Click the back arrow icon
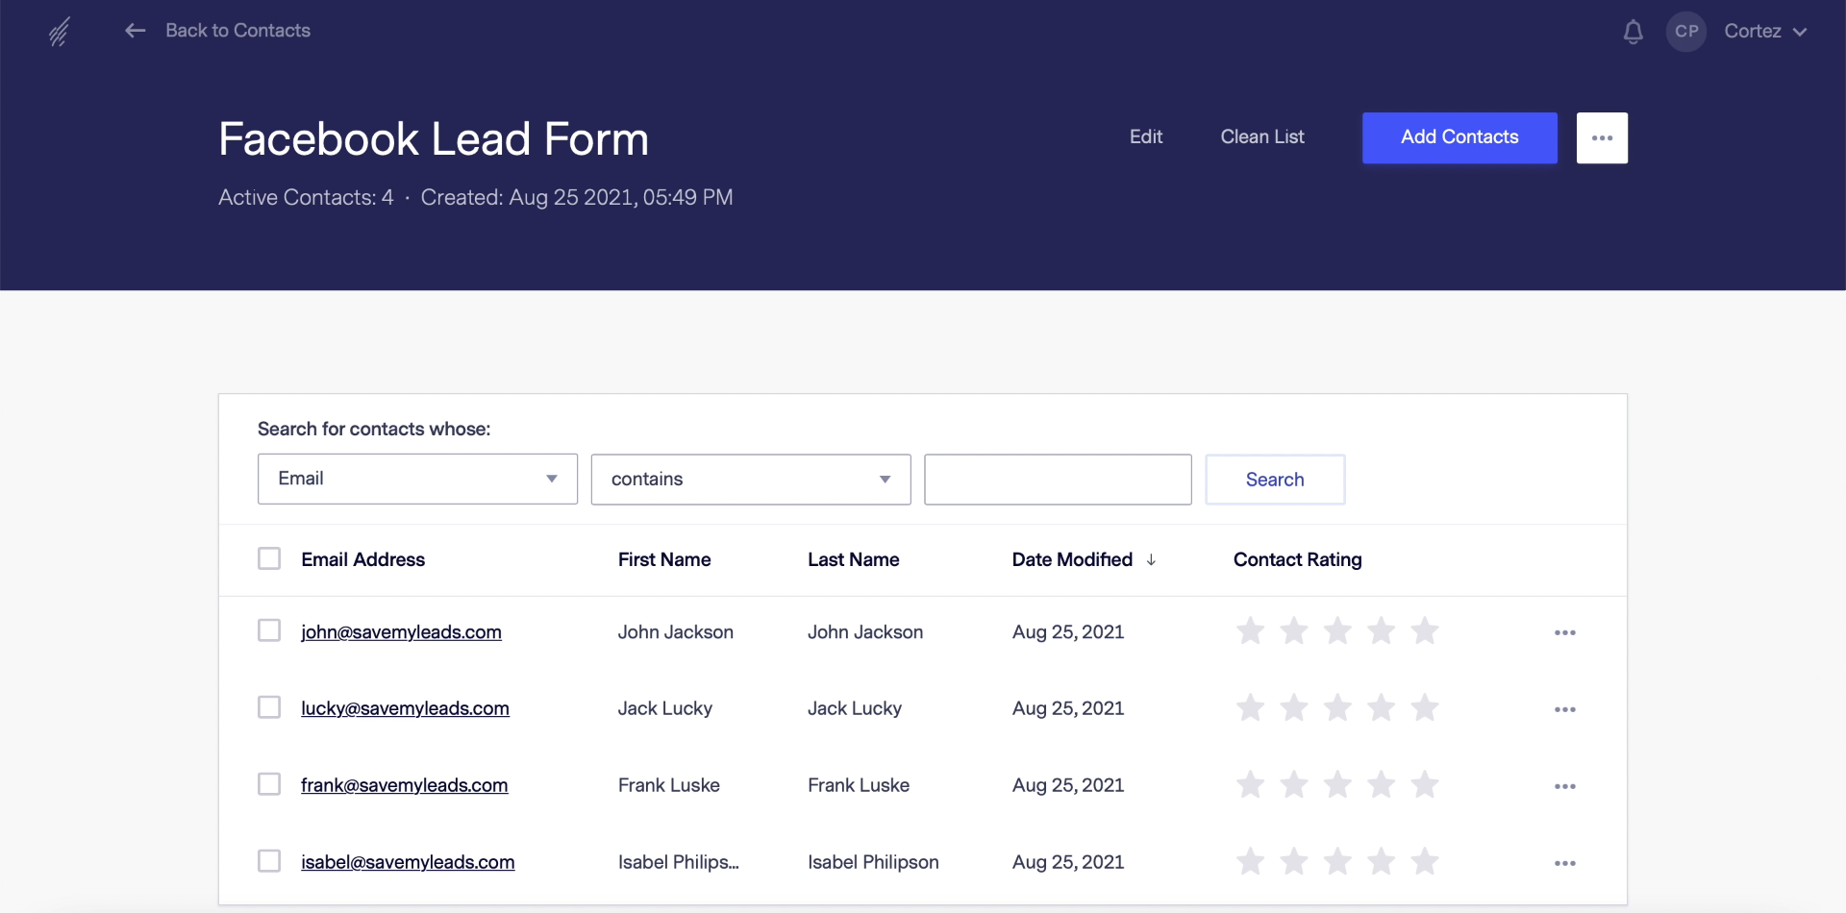This screenshot has height=913, width=1846. pos(135,31)
